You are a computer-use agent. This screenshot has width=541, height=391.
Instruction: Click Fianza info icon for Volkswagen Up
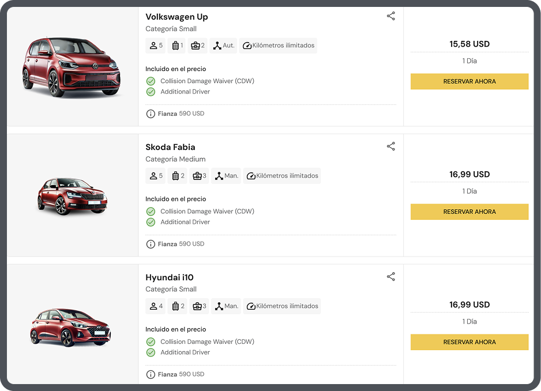[151, 114]
